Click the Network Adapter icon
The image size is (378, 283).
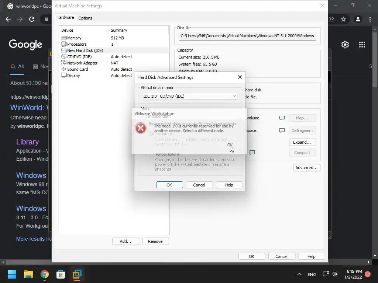click(63, 63)
